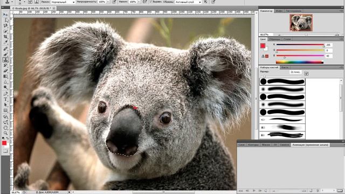Close the Koala.jpg document tab
Screen dimensions: 345x194
[x=54, y=9]
